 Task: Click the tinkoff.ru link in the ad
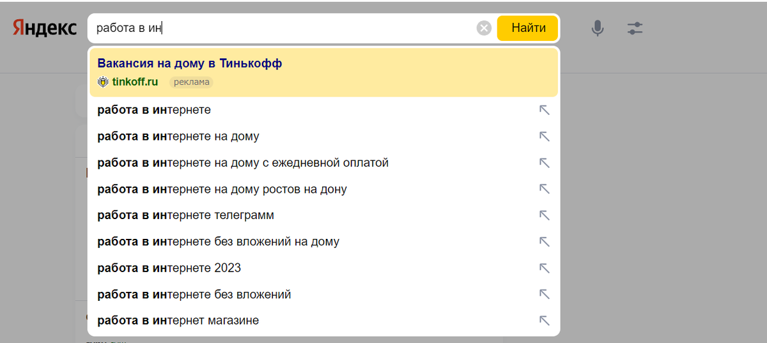click(135, 82)
